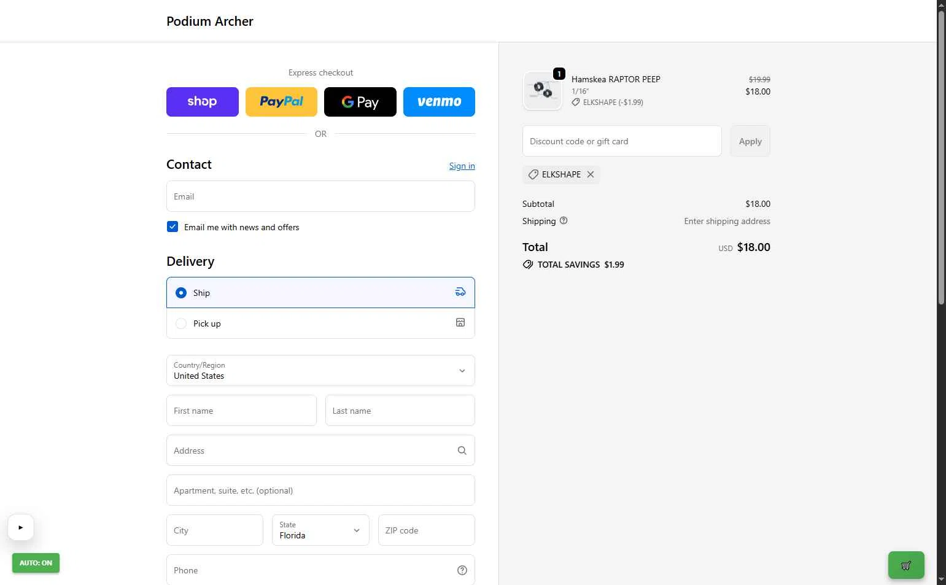Click the Hamskea RAPTOR PEEP product name

[x=616, y=79]
